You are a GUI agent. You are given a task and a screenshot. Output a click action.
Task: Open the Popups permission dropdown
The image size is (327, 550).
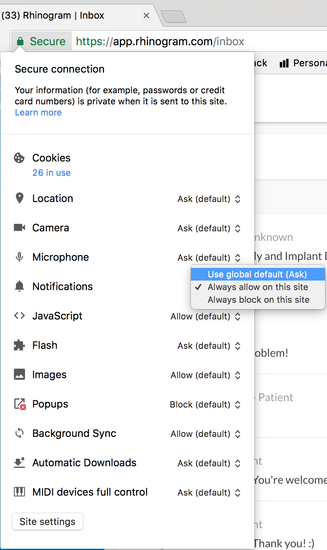point(205,404)
